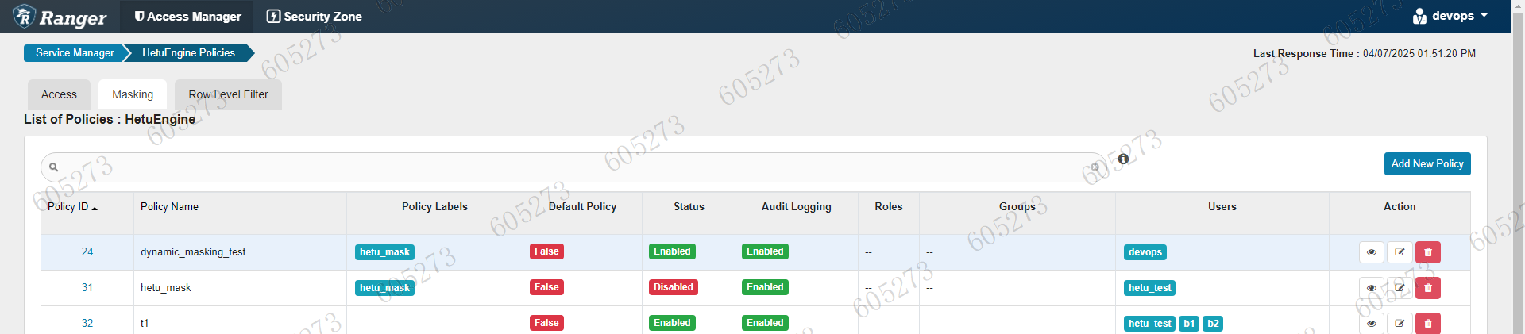The image size is (1525, 334).
Task: Edit hetu_mask policy
Action: (x=1400, y=288)
